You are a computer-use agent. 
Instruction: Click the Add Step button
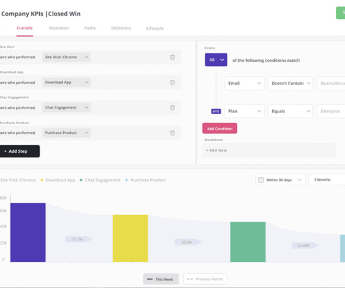[20, 151]
